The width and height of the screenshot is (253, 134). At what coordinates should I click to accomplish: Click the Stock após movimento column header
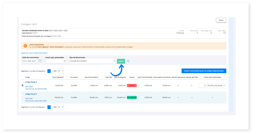[162, 77]
